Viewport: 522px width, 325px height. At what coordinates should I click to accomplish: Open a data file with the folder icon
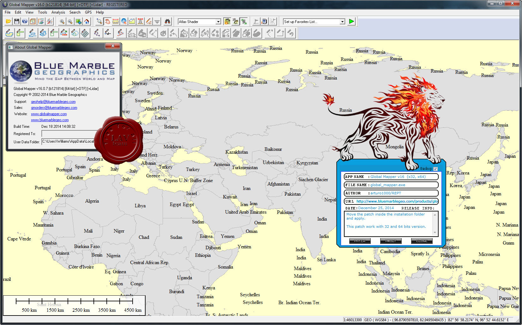point(9,21)
